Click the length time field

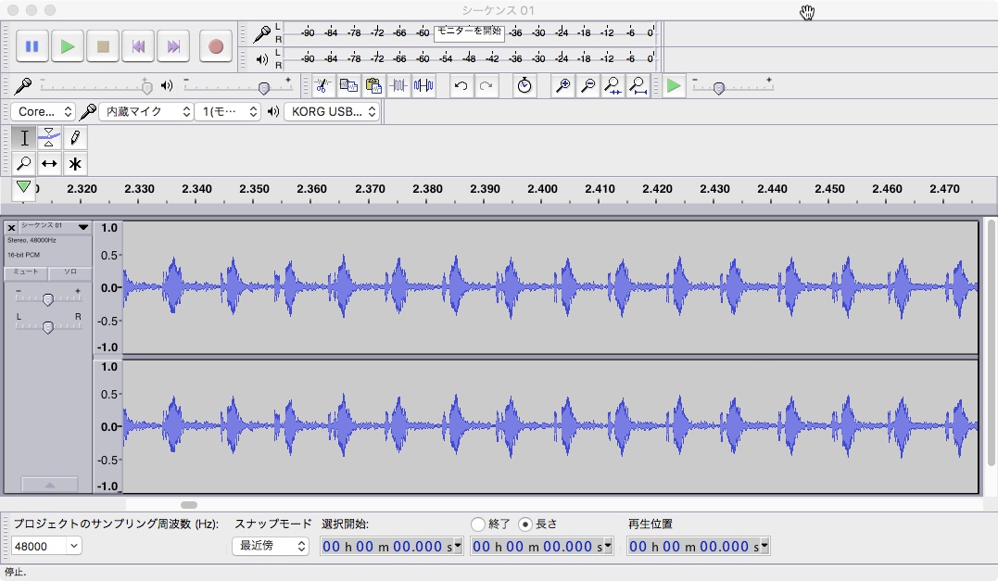(542, 546)
